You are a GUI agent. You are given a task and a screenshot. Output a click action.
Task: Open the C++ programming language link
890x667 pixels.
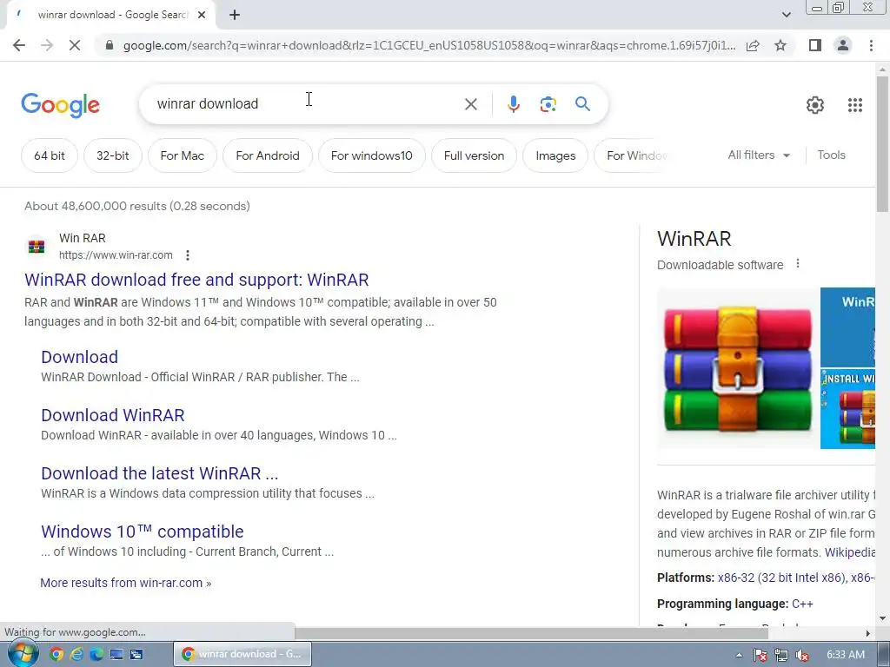tap(802, 604)
